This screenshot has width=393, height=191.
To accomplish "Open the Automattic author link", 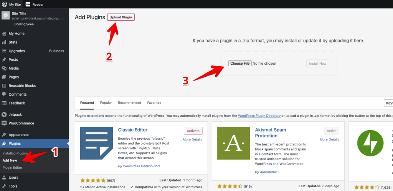I will pos(268,172).
